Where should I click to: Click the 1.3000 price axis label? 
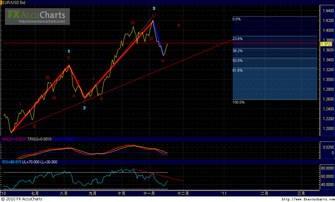328,80
